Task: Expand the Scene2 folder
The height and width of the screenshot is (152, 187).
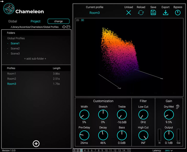Action: click(x=15, y=48)
